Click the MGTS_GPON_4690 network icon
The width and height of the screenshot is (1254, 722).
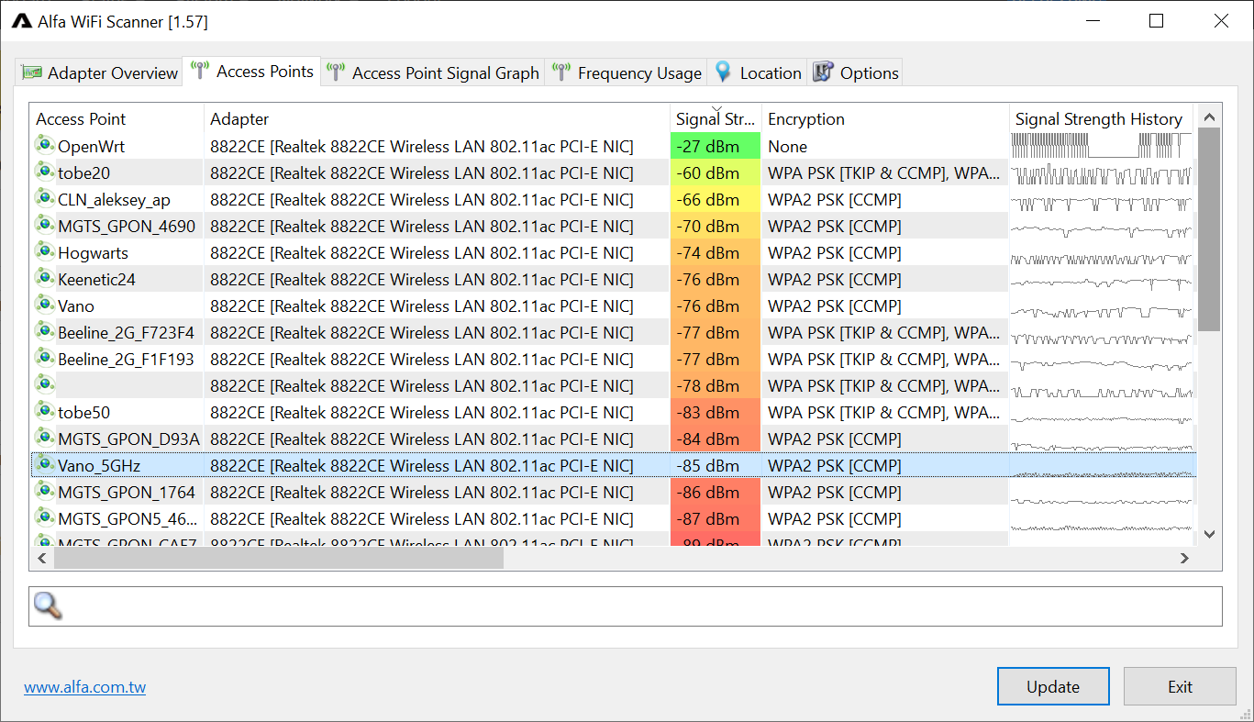coord(45,225)
